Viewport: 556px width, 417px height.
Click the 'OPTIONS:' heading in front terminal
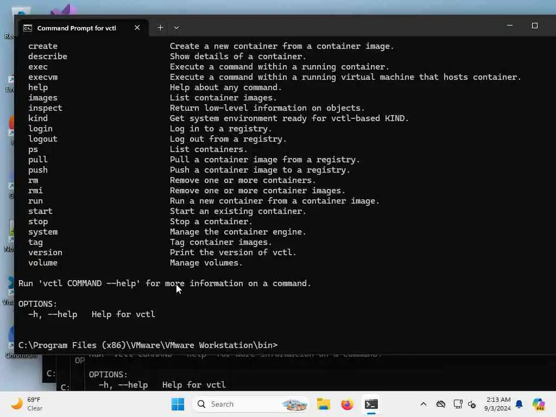(x=37, y=304)
